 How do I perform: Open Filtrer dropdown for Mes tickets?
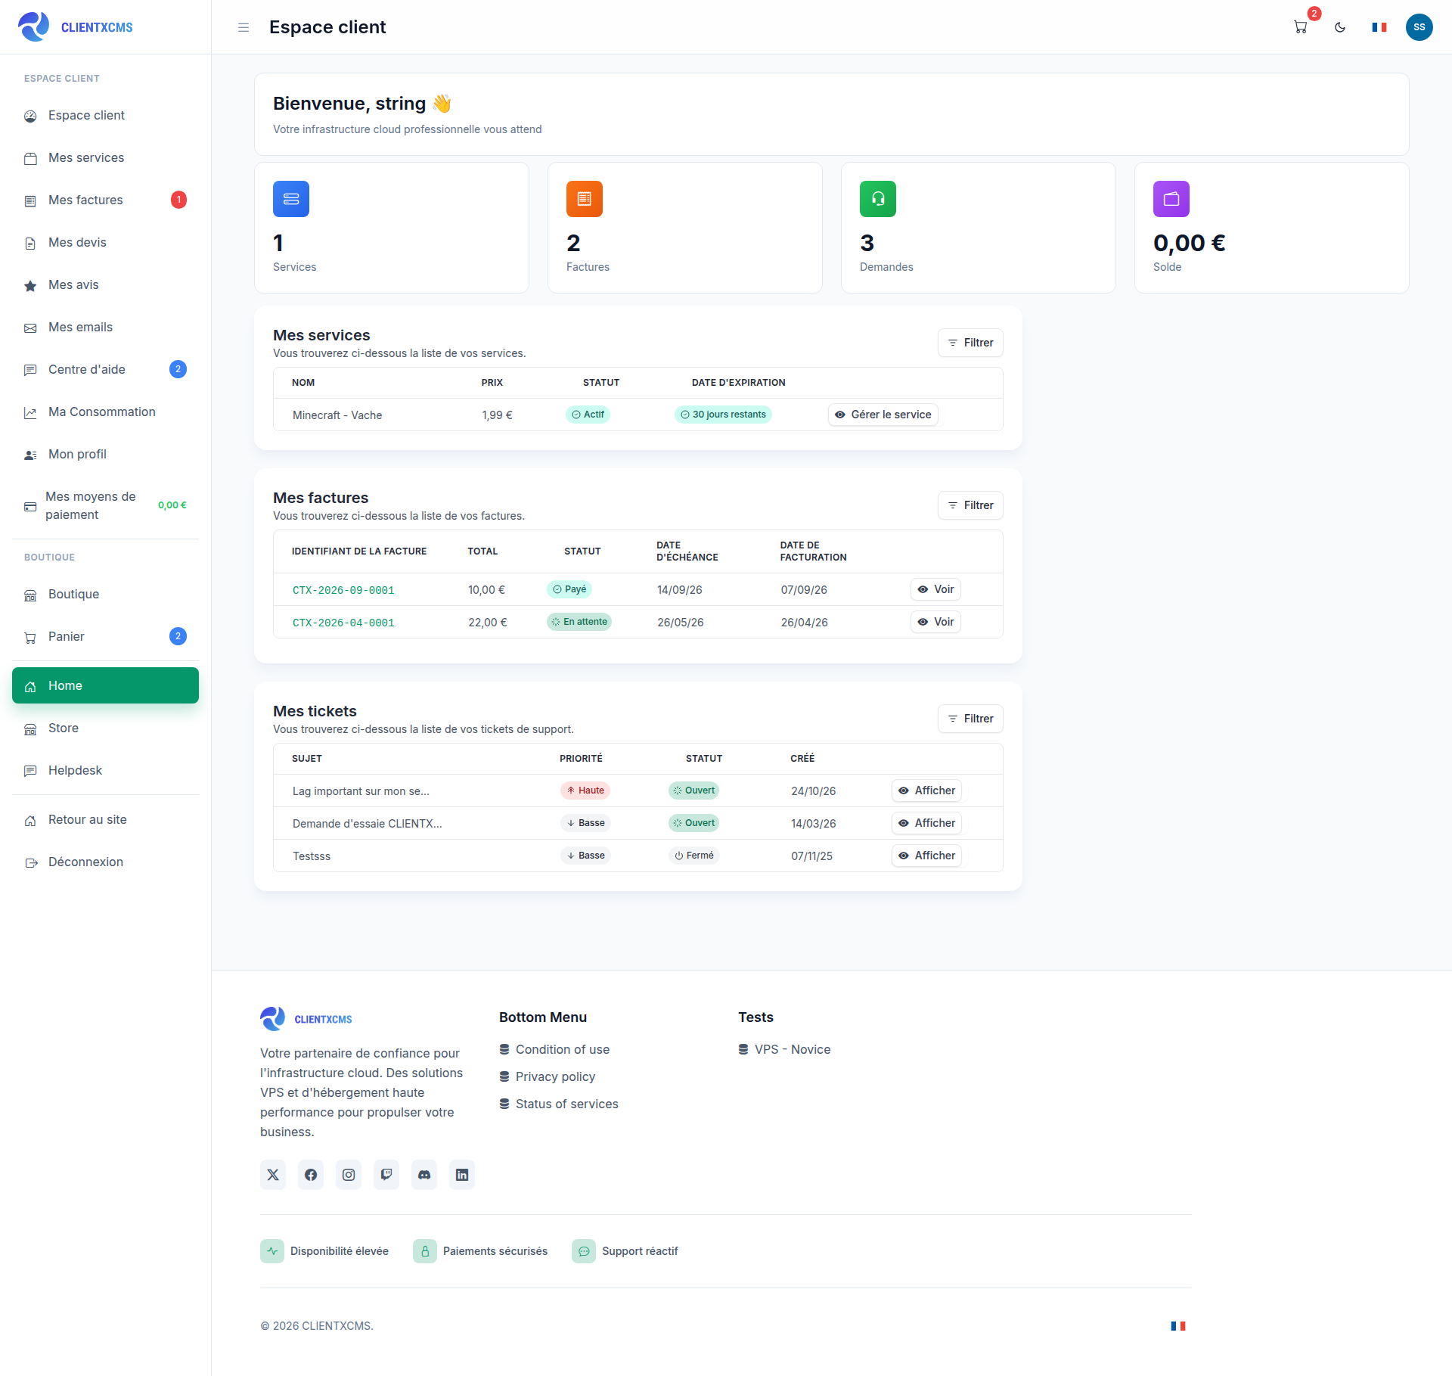pos(970,719)
